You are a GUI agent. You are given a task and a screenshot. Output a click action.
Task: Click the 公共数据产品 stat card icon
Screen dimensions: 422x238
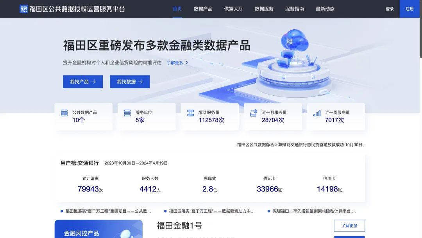pos(64,113)
